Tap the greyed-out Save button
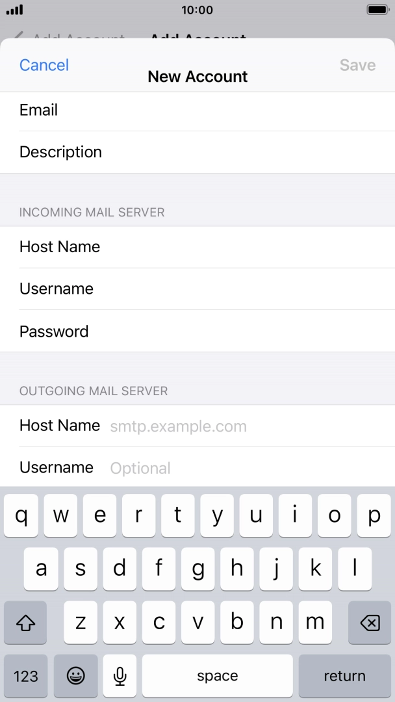 (x=357, y=65)
